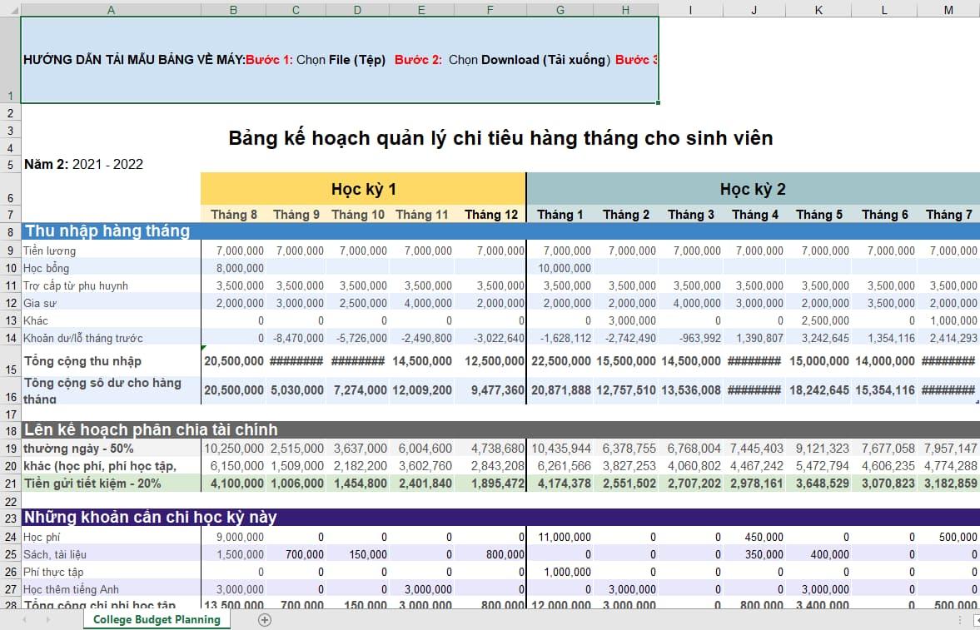This screenshot has width=980, height=630.
Task: Click the 'Tháng 8' column label cell
Action: coord(233,214)
